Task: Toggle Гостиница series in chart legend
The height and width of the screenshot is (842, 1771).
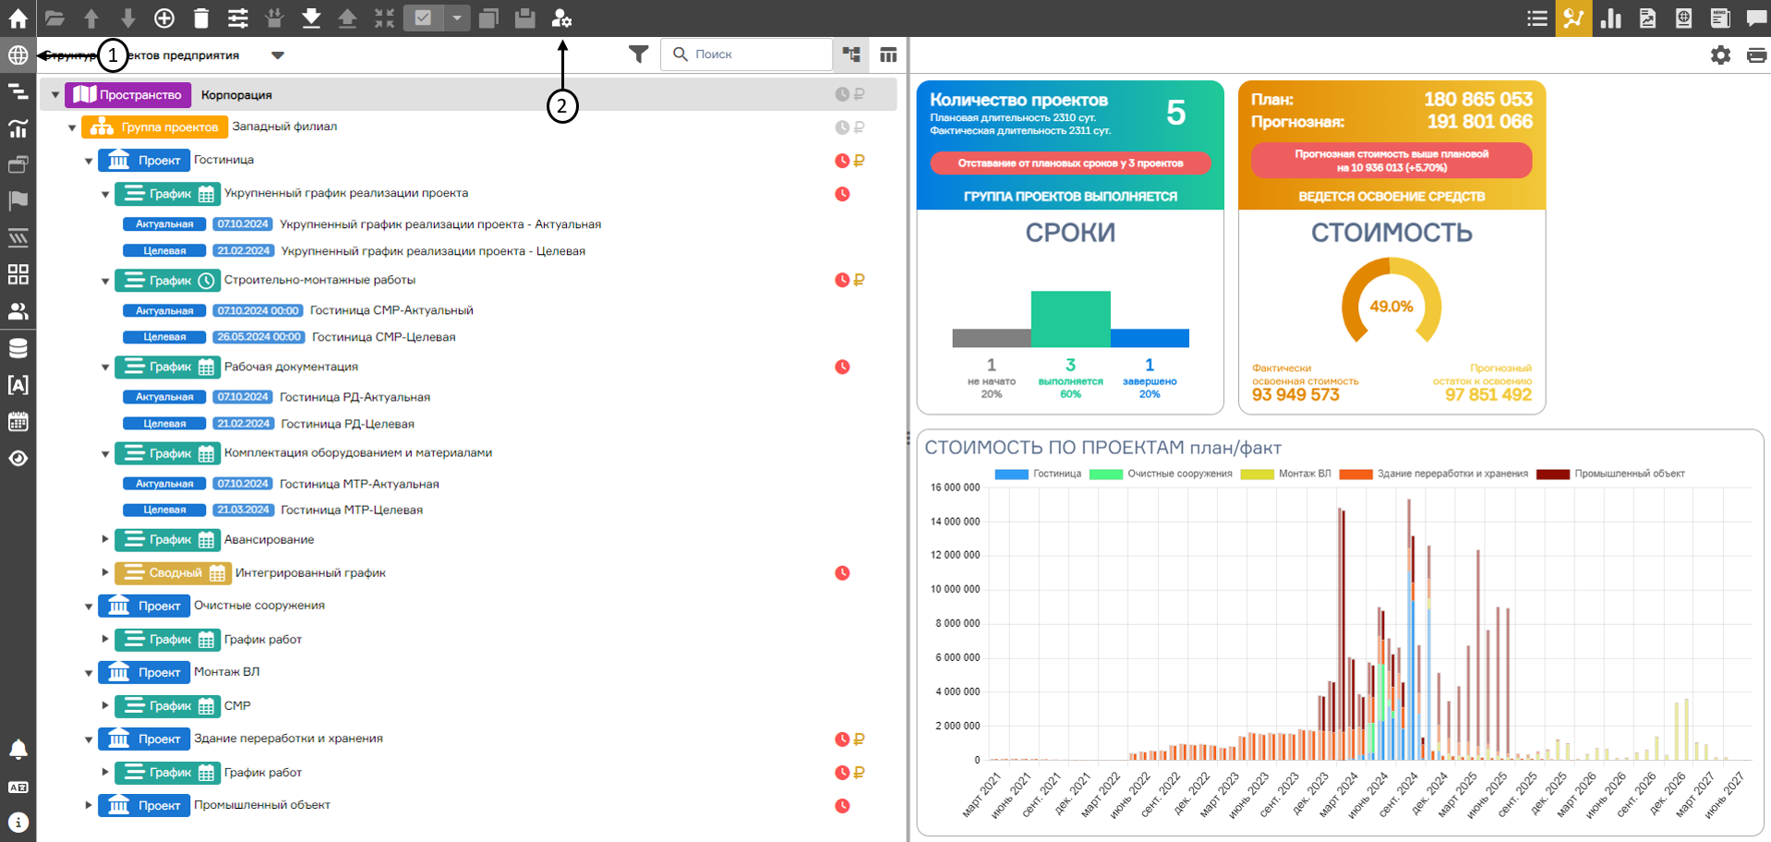Action: click(1038, 474)
